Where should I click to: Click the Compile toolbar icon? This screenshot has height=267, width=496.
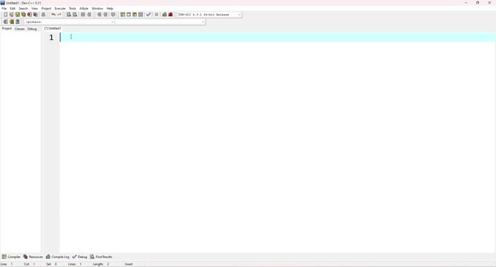tap(123, 15)
